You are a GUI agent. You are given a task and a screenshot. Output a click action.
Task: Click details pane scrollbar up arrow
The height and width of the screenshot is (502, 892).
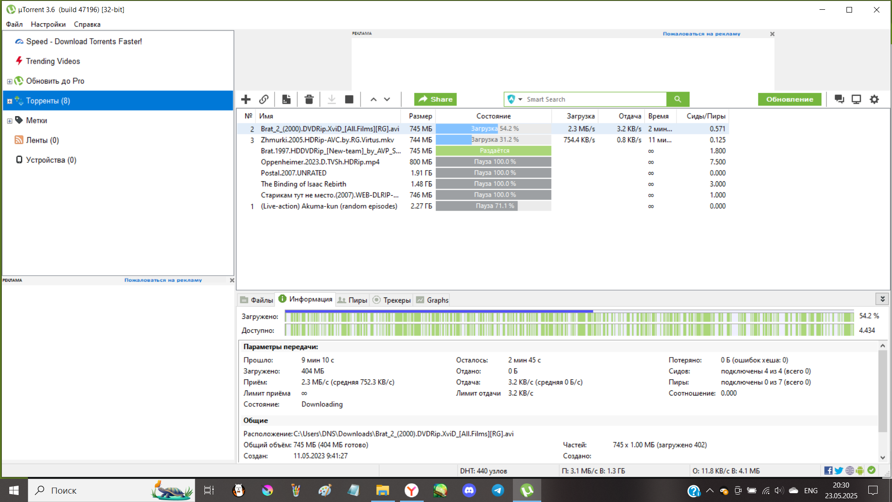883,346
